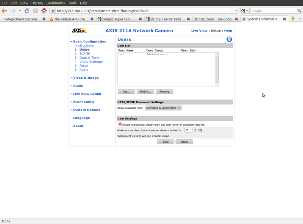The height and width of the screenshot is (224, 303).
Task: Save the user settings
Action: 166,142
